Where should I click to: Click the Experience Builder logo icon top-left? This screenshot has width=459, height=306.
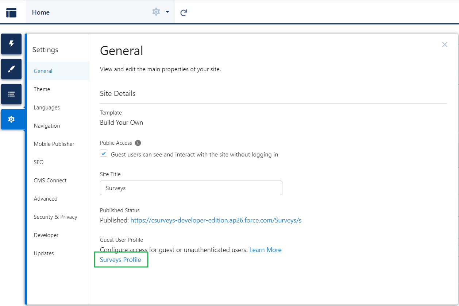(x=12, y=12)
